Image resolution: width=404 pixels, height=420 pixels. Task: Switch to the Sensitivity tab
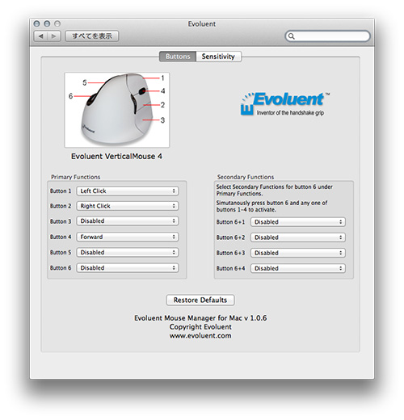218,57
